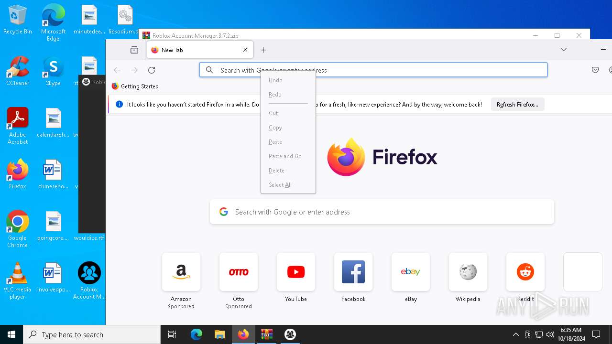Viewport: 612px width, 344px height.
Task: Choose Paste and Go in context menu
Action: (x=288, y=156)
